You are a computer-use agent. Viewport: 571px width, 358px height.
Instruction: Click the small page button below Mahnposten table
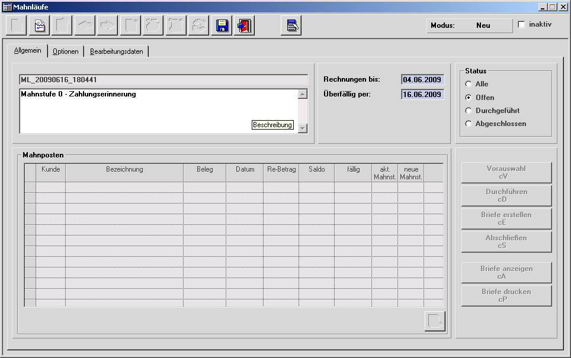click(x=434, y=321)
